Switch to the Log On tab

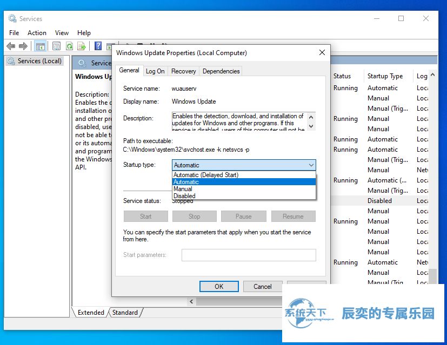coord(155,71)
